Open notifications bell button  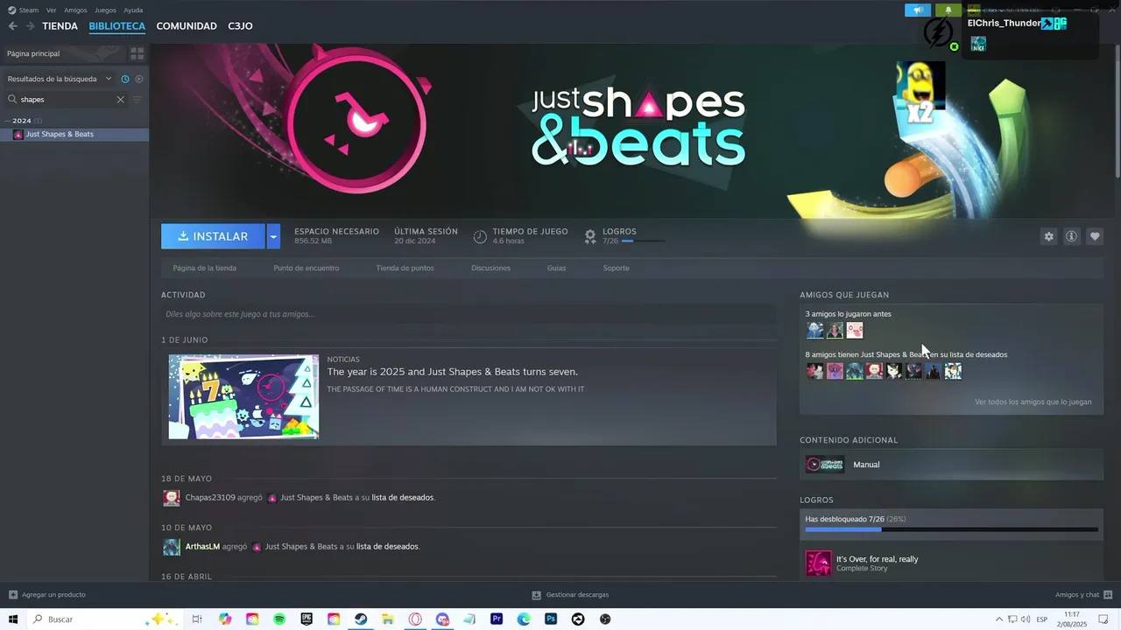(948, 10)
